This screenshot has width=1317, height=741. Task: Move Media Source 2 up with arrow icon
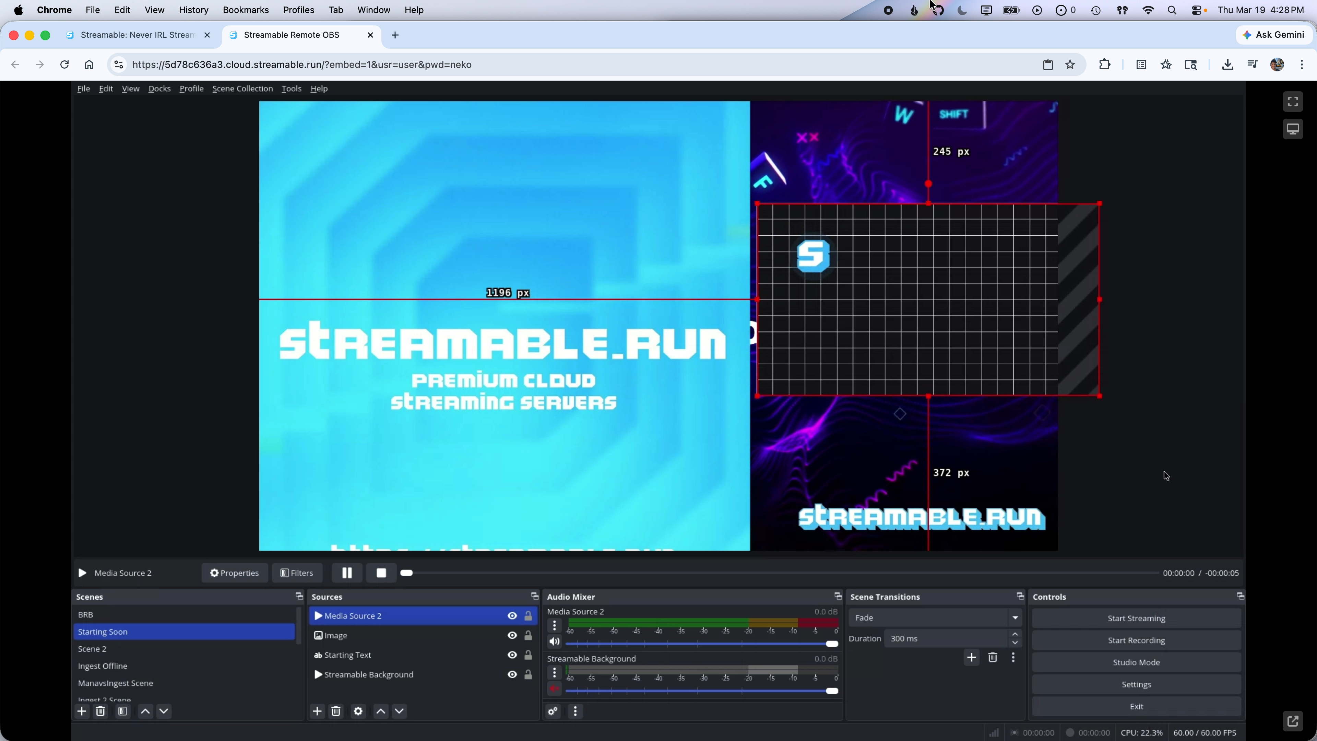click(x=380, y=711)
